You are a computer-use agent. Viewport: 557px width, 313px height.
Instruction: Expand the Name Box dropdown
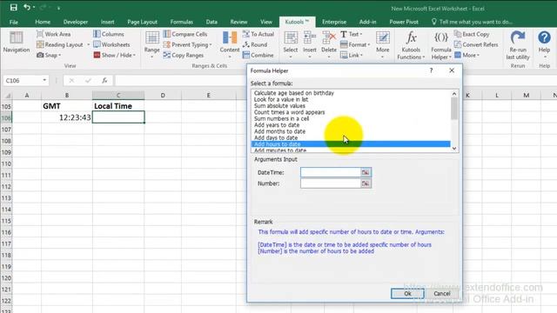(44, 80)
